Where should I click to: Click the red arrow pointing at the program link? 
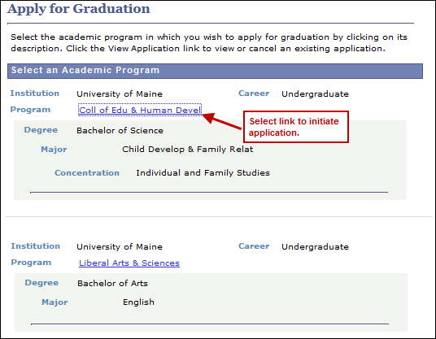tap(222, 120)
